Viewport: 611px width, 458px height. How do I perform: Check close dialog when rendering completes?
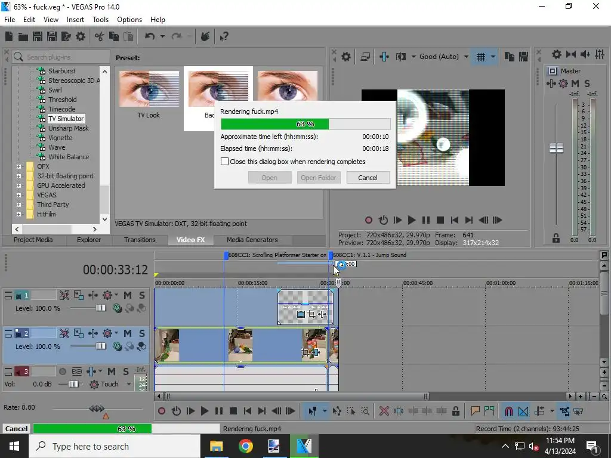225,161
